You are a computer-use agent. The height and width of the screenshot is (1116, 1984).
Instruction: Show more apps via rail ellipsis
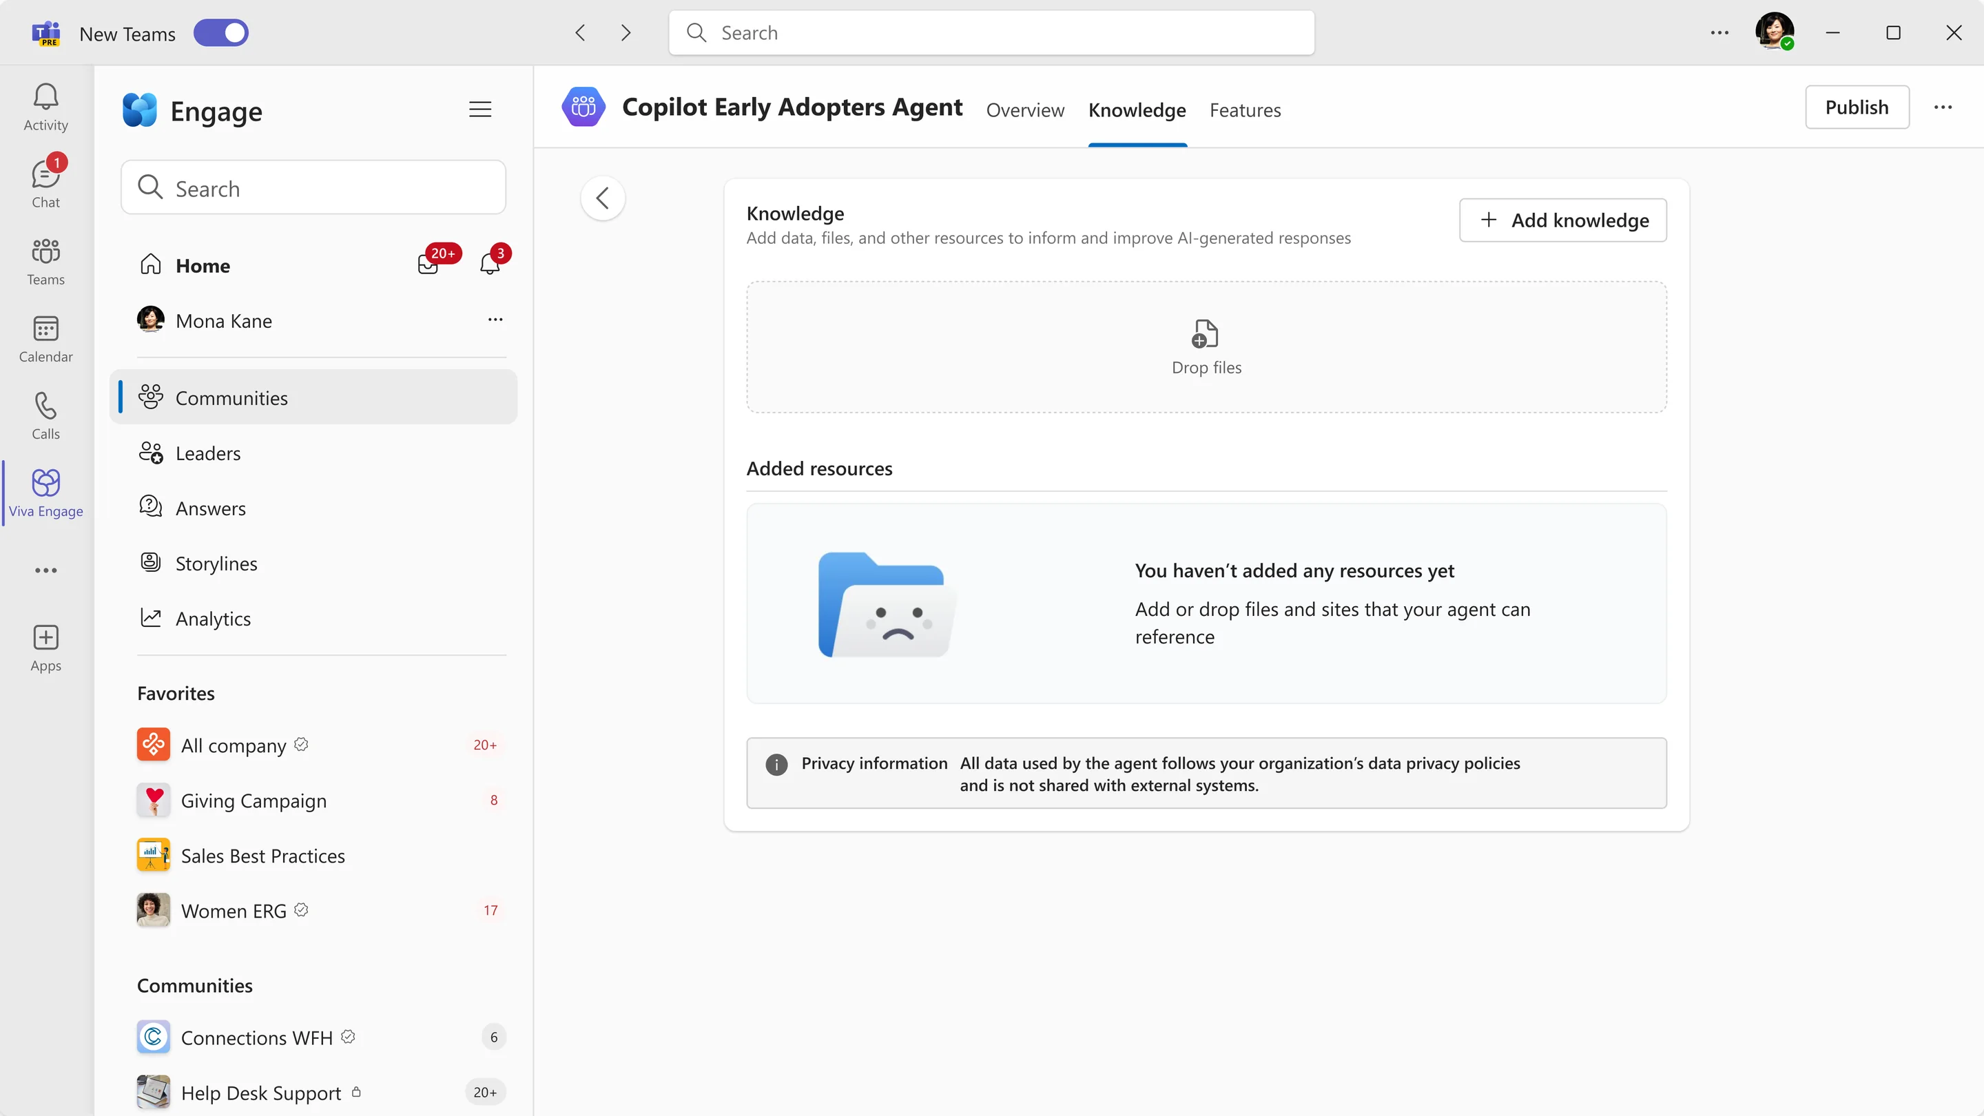[x=45, y=570]
